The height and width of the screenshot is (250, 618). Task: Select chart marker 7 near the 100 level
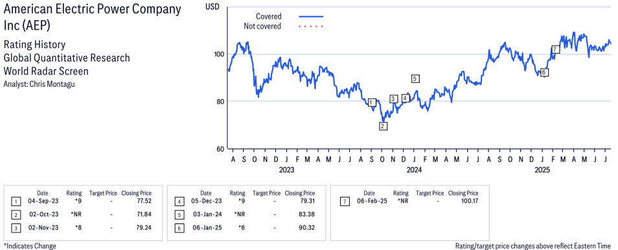coord(555,49)
